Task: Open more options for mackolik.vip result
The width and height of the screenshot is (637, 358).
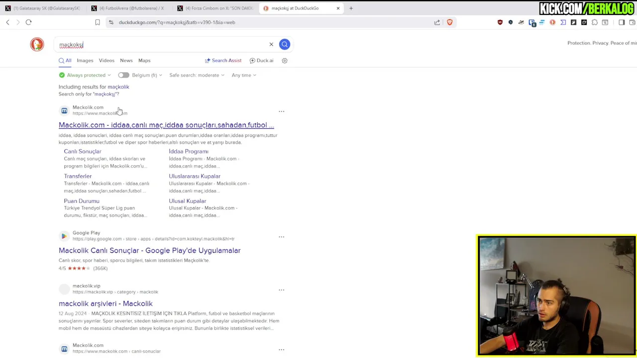Action: [x=281, y=290]
